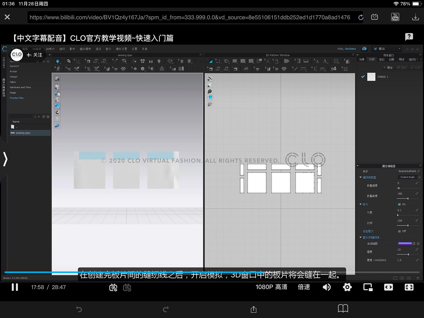Open the 模拟 mode dropdown arrow
Screen dimensions: 424x318
pyautogui.click(x=399, y=49)
